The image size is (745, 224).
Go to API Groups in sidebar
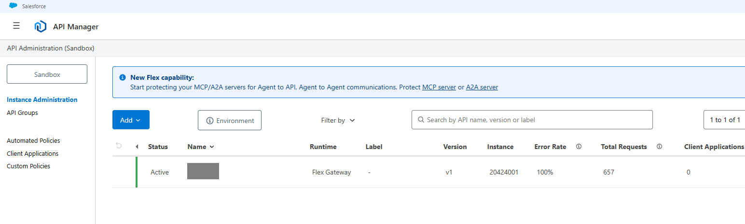(x=22, y=113)
